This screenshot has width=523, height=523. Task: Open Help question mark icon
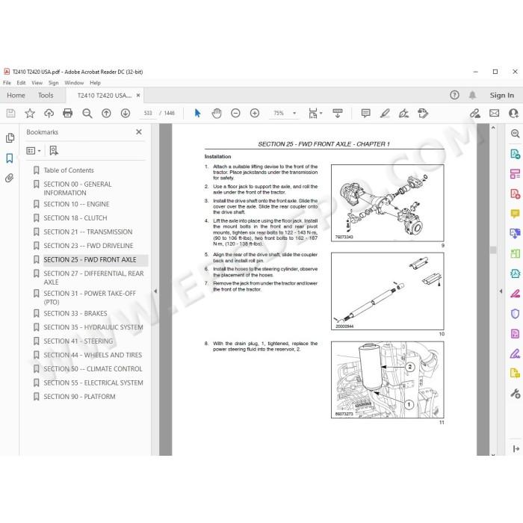[454, 95]
